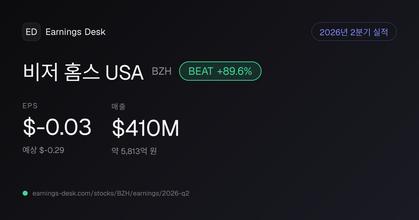Viewport: 419px width, 220px height.
Task: Click the USA part of the company name
Action: (x=125, y=73)
